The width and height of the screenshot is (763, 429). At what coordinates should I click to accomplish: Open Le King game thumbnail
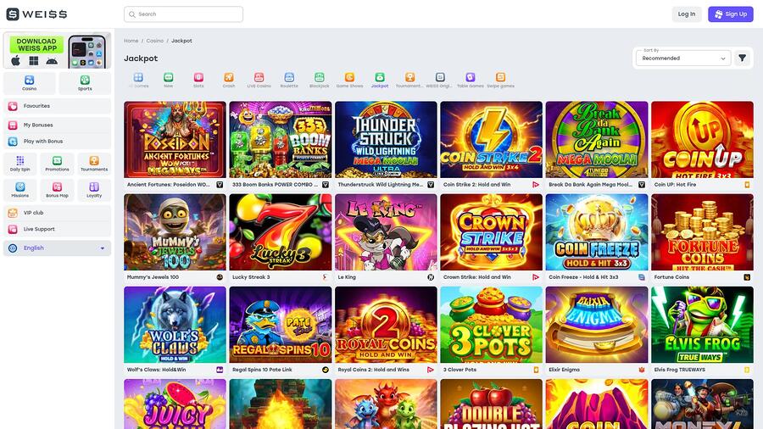386,232
